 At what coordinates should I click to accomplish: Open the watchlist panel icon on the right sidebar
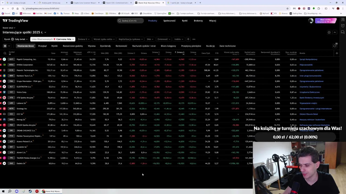coord(343,20)
